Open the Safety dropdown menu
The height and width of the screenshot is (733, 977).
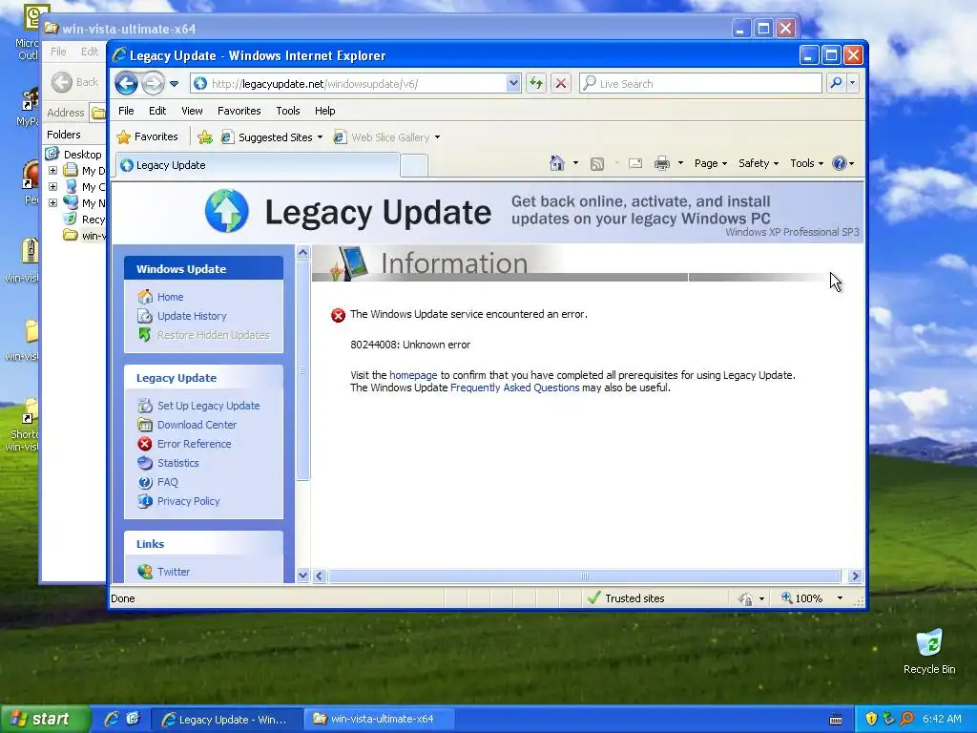(759, 163)
